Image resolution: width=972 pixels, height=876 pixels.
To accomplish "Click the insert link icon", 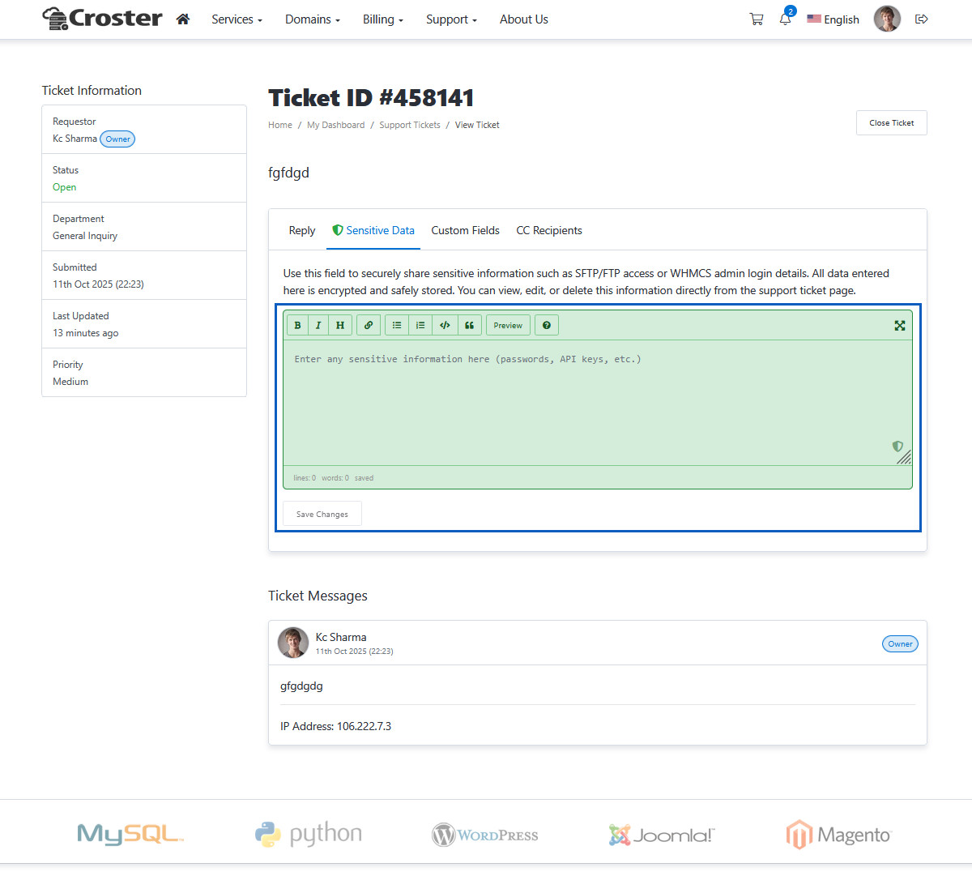I will pyautogui.click(x=369, y=325).
